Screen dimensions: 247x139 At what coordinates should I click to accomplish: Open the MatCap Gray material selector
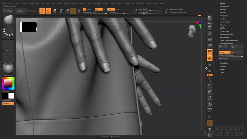point(8,71)
